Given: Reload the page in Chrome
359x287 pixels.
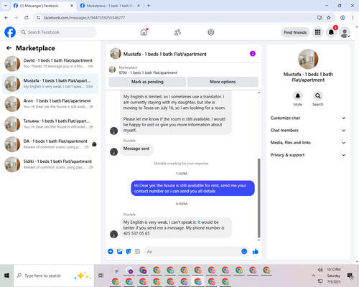Looking at the screenshot, I should [x=27, y=17].
